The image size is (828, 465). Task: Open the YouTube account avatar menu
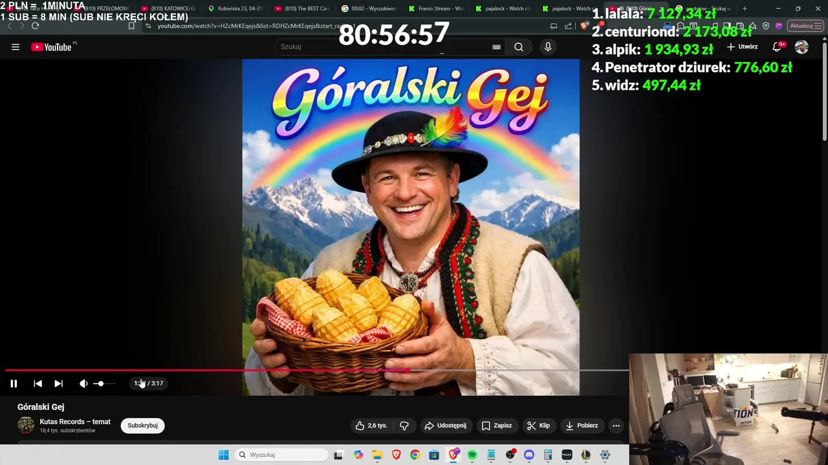801,47
